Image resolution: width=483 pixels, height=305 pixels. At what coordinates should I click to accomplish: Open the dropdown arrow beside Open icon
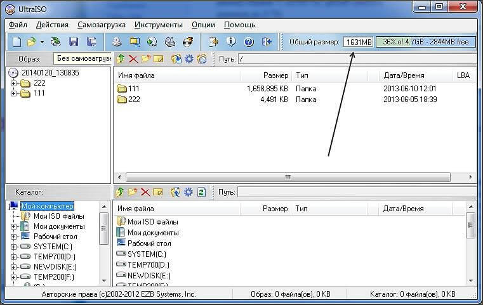click(x=42, y=42)
